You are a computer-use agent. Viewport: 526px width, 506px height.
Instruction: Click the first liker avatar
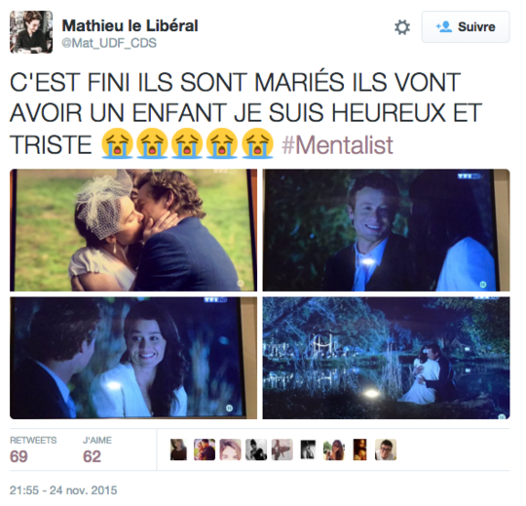click(x=178, y=449)
